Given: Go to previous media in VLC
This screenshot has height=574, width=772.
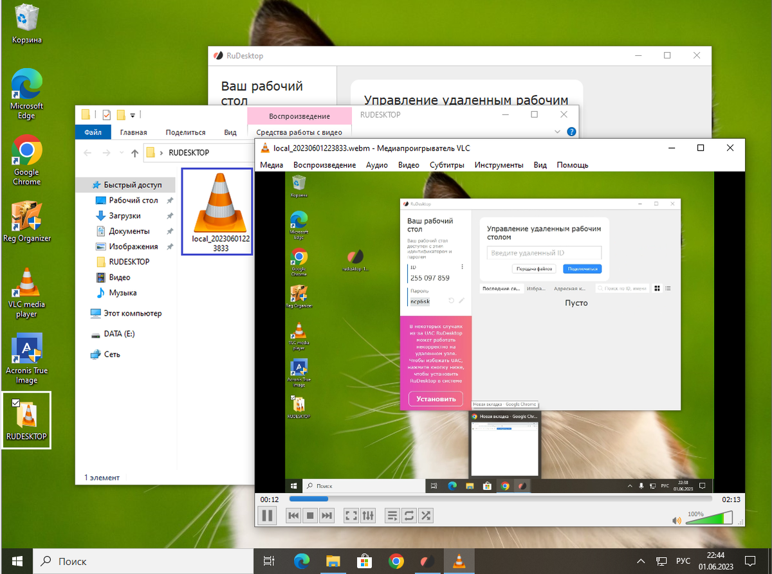Looking at the screenshot, I should pos(293,515).
